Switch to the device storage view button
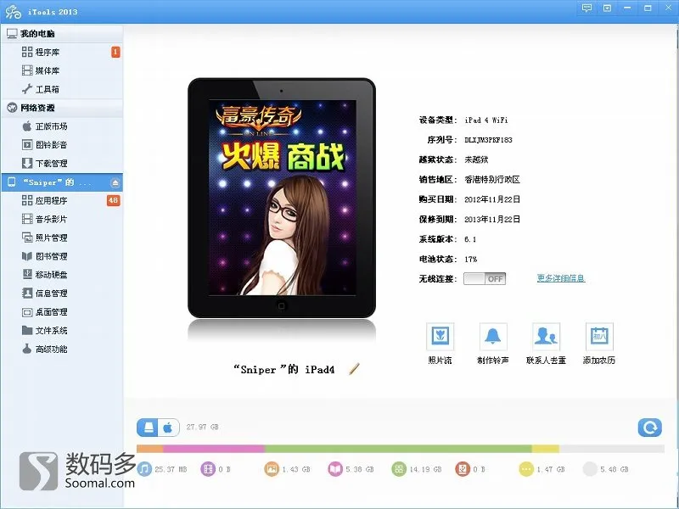Viewport: 679px width, 509px height. click(148, 428)
